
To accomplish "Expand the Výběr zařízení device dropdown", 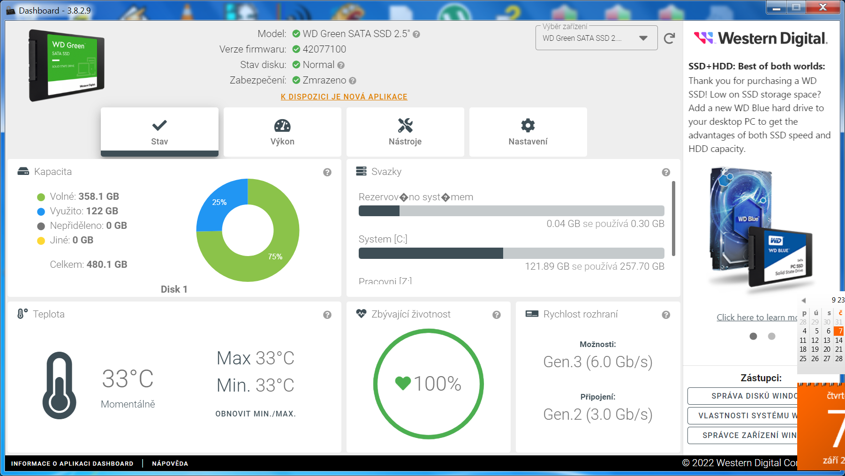I will [x=643, y=38].
